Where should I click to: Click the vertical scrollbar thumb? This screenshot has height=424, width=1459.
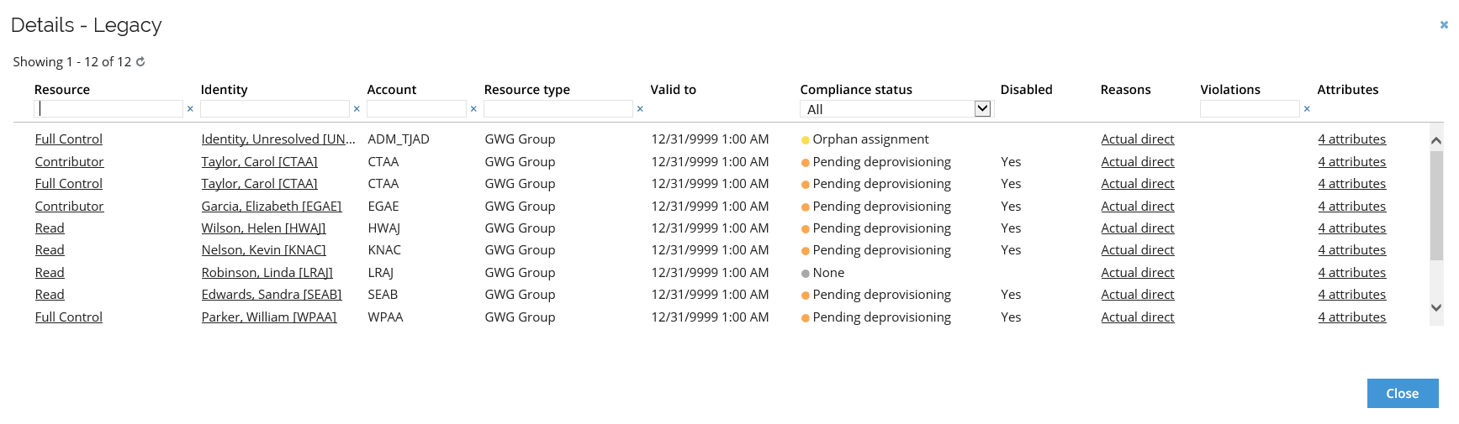pyautogui.click(x=1436, y=206)
